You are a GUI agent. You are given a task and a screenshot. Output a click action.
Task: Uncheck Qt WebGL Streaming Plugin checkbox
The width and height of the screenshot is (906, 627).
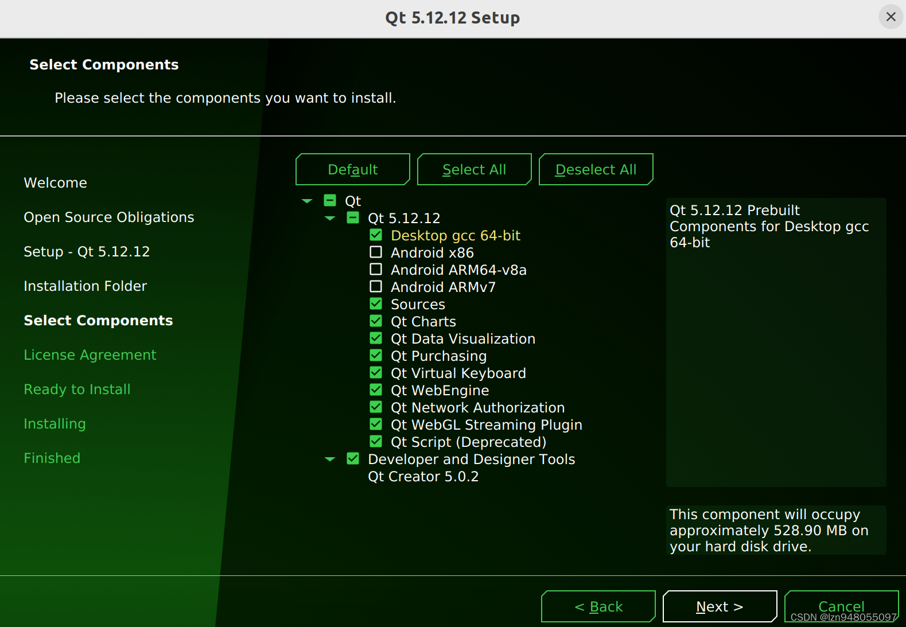tap(376, 424)
